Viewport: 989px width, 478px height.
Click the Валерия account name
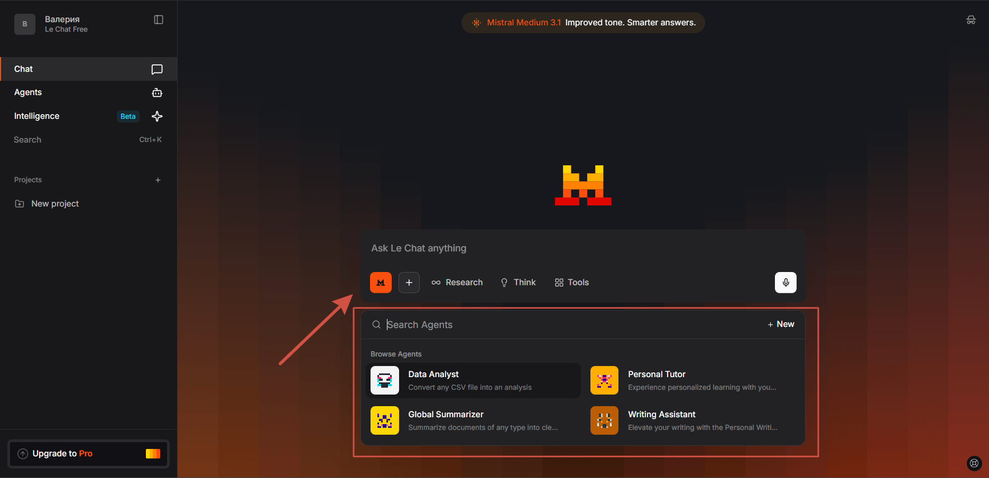pyautogui.click(x=62, y=19)
